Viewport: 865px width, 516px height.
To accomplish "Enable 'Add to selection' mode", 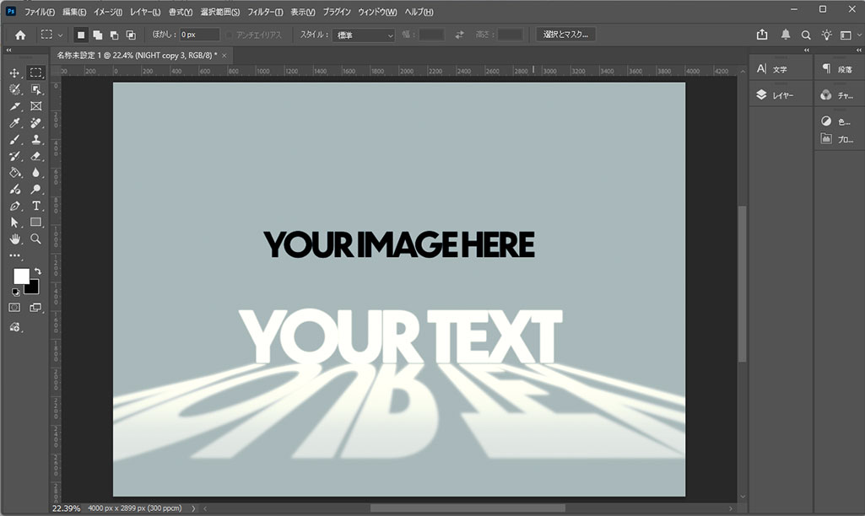I will 98,35.
